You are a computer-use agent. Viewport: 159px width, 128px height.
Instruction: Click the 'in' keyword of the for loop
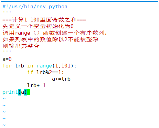click(x=30, y=66)
